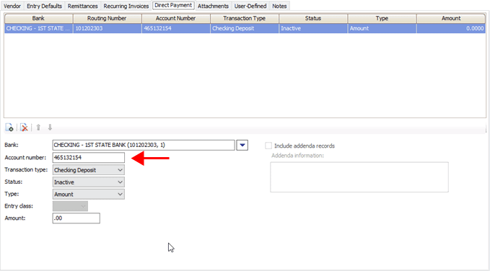Sort by the Routing Number column header
The image size is (490, 271).
(108, 19)
